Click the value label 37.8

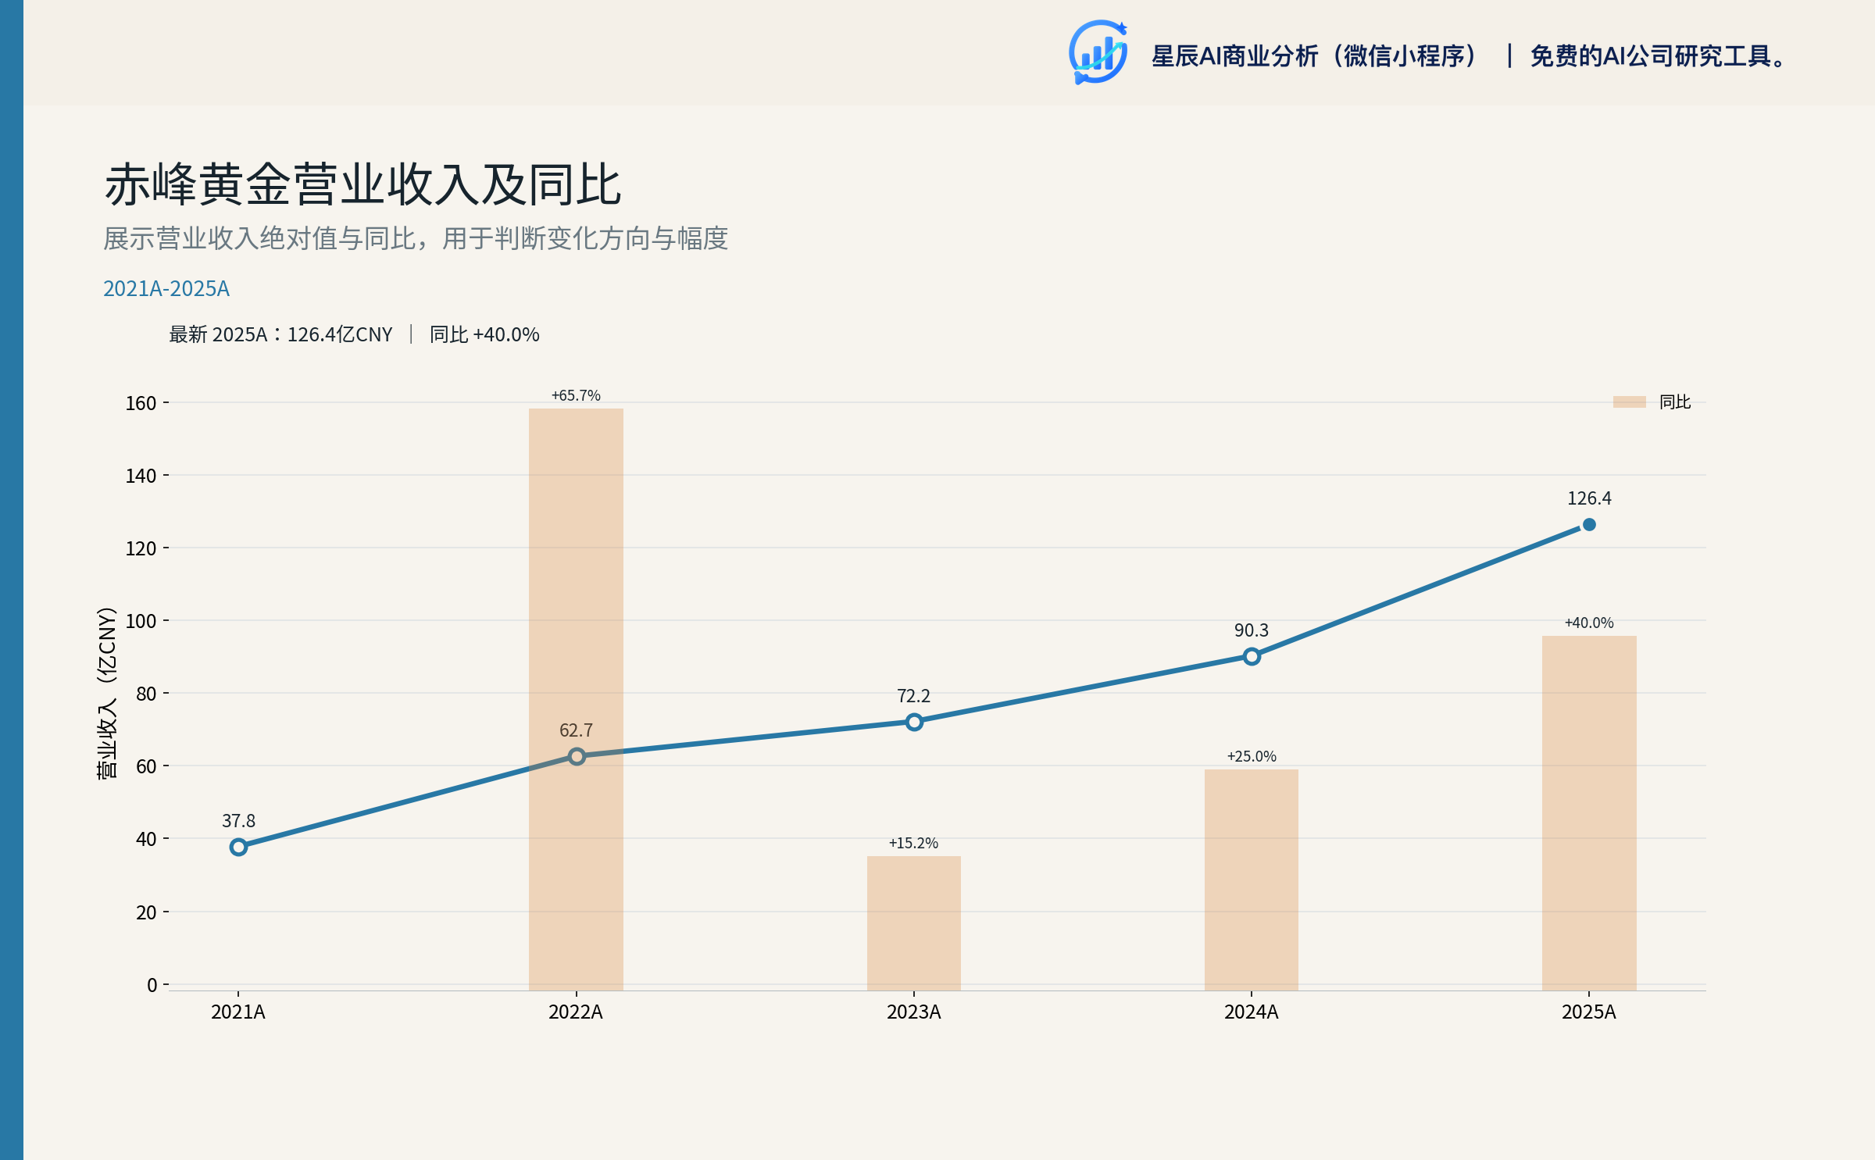(238, 821)
